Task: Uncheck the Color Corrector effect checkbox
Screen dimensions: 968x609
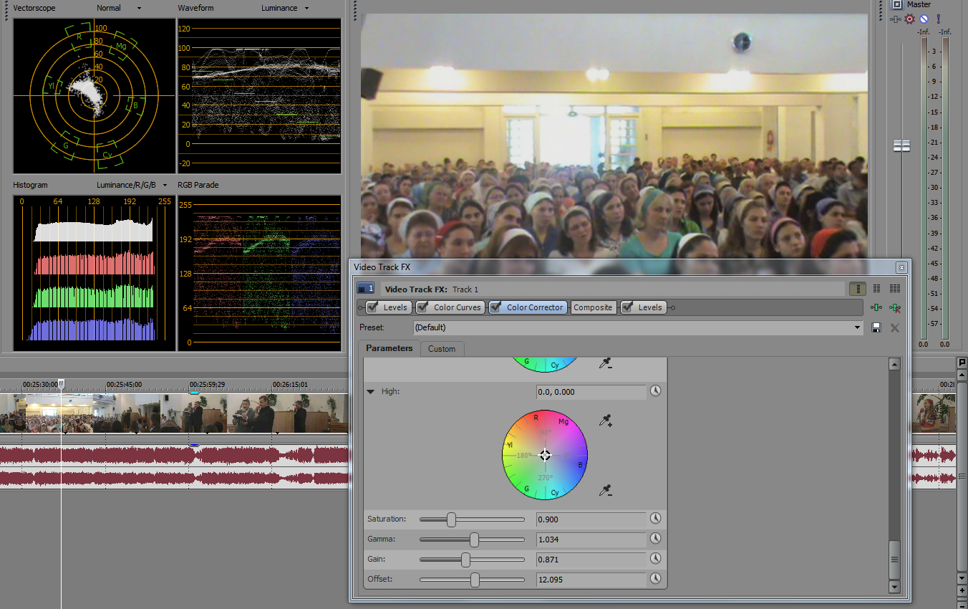Action: 496,307
